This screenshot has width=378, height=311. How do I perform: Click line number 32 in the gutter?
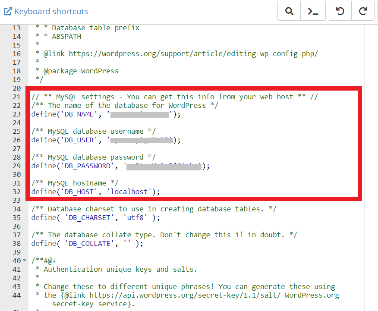[x=17, y=192]
